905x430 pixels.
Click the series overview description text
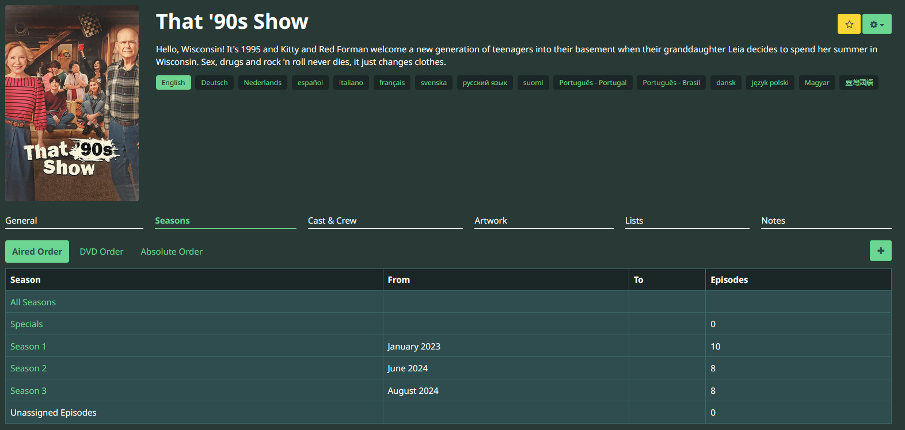(x=516, y=56)
